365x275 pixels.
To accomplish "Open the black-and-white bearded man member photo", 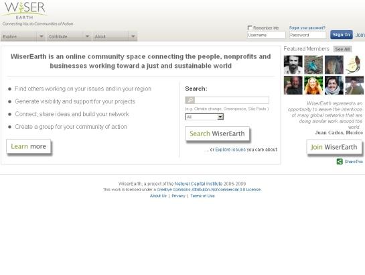I will [x=293, y=65].
